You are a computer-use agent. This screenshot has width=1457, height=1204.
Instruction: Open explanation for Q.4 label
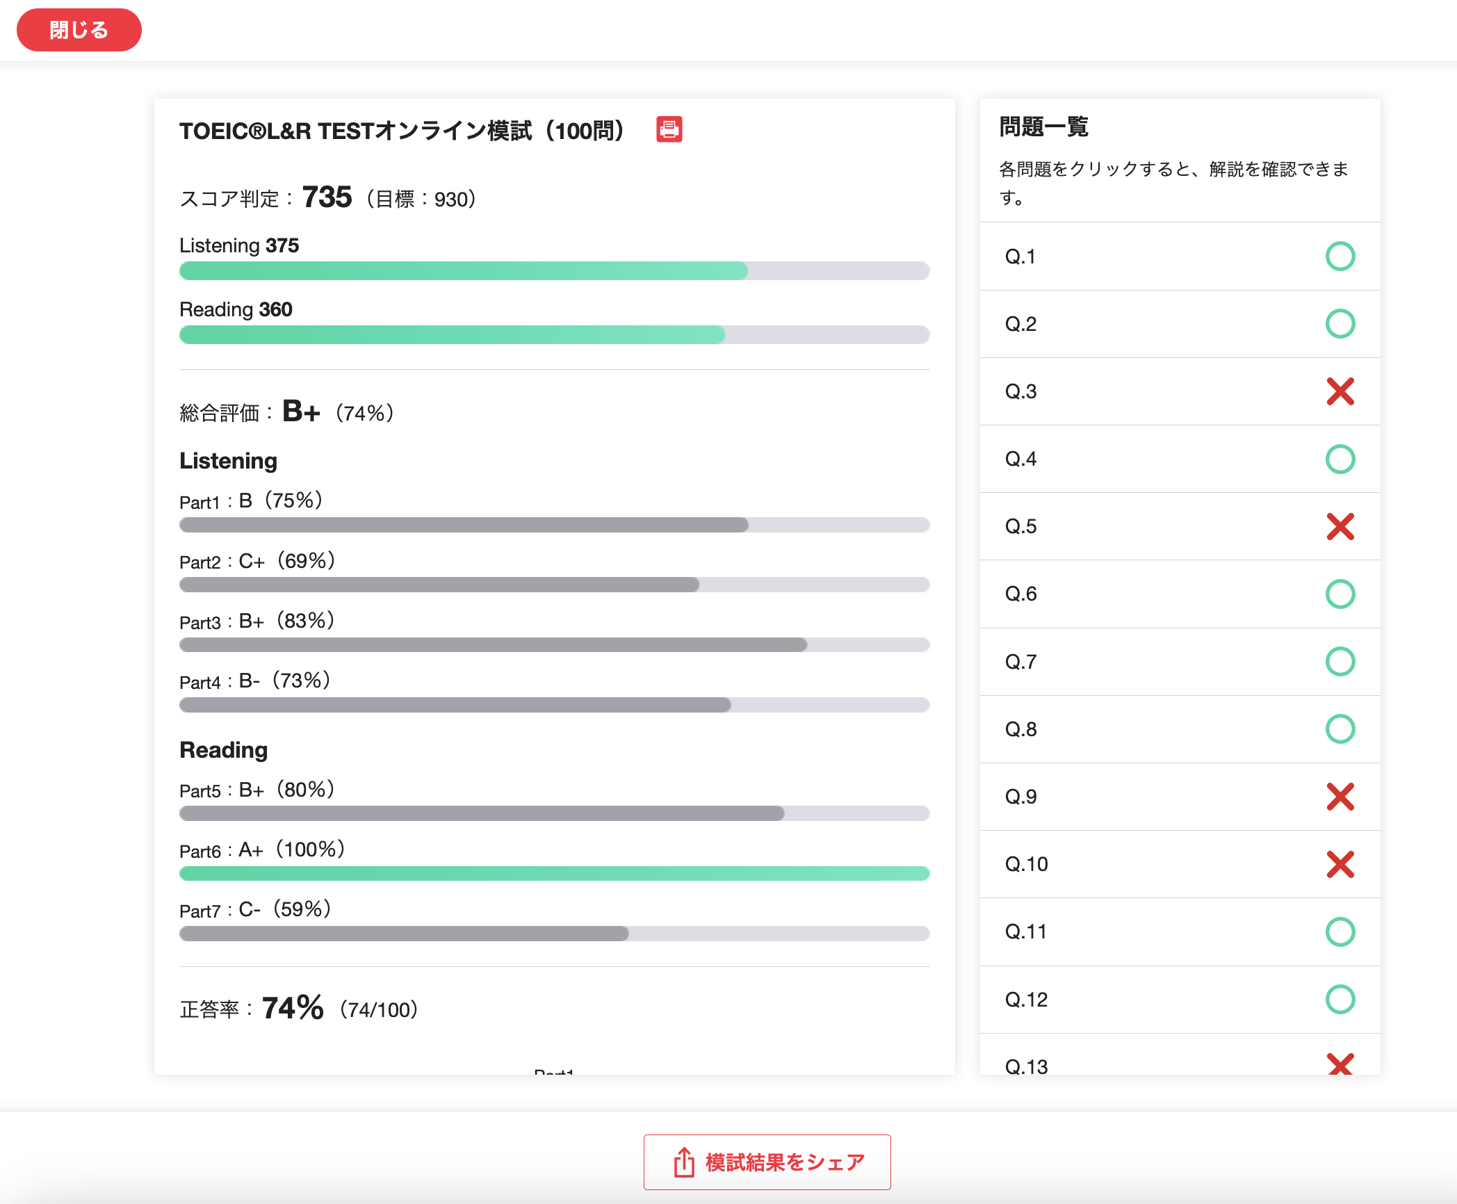(x=1020, y=459)
